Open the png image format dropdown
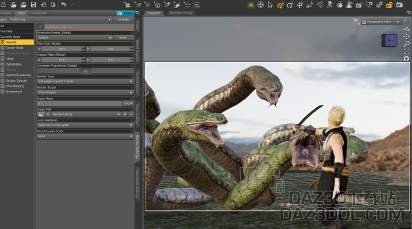The width and height of the screenshot is (412, 229). point(128,103)
